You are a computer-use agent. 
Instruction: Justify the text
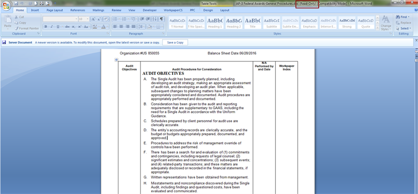pos(133,27)
